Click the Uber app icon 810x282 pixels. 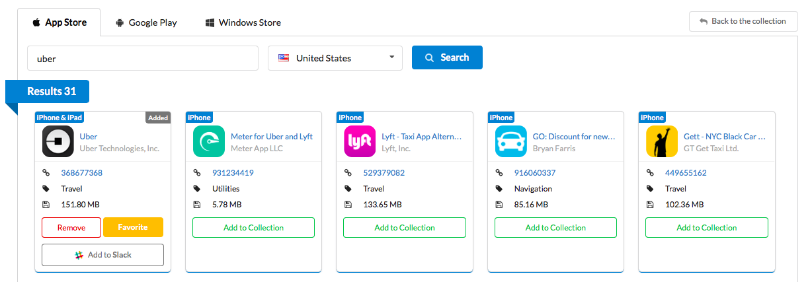[58, 142]
